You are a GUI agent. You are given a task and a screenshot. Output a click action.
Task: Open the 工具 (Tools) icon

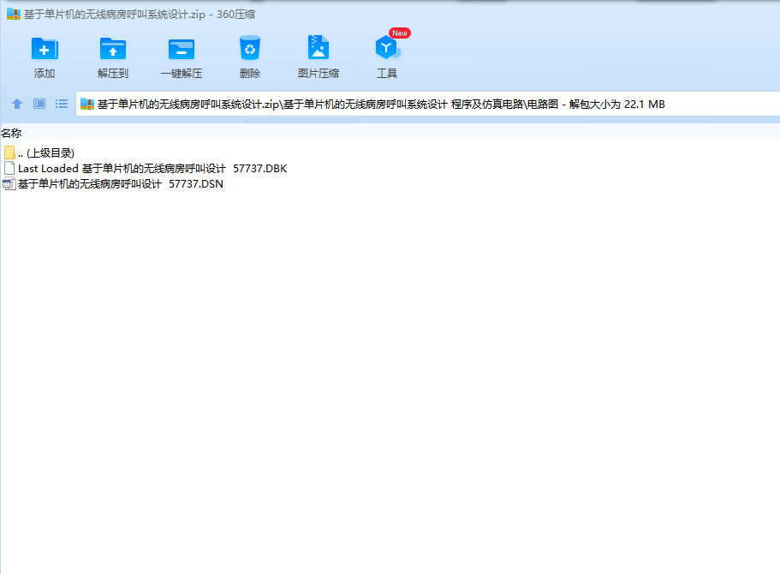point(388,47)
